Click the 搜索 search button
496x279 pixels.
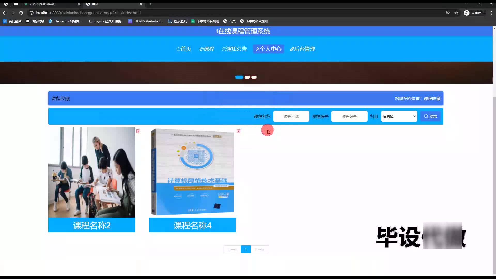pyautogui.click(x=430, y=117)
